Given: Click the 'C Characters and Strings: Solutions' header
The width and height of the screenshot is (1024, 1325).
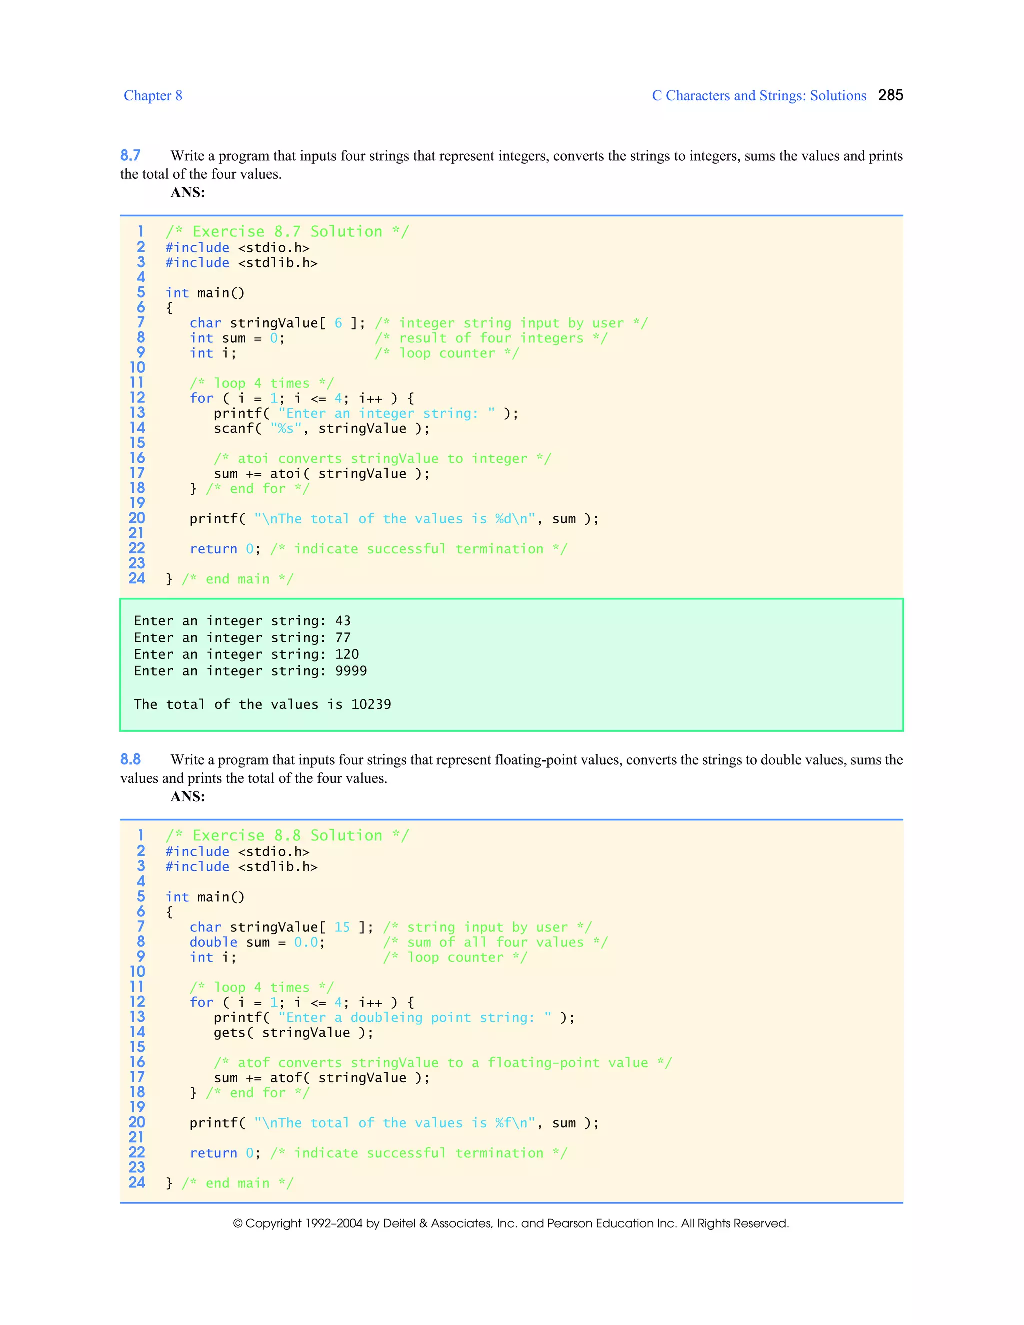Looking at the screenshot, I should coord(758,96).
